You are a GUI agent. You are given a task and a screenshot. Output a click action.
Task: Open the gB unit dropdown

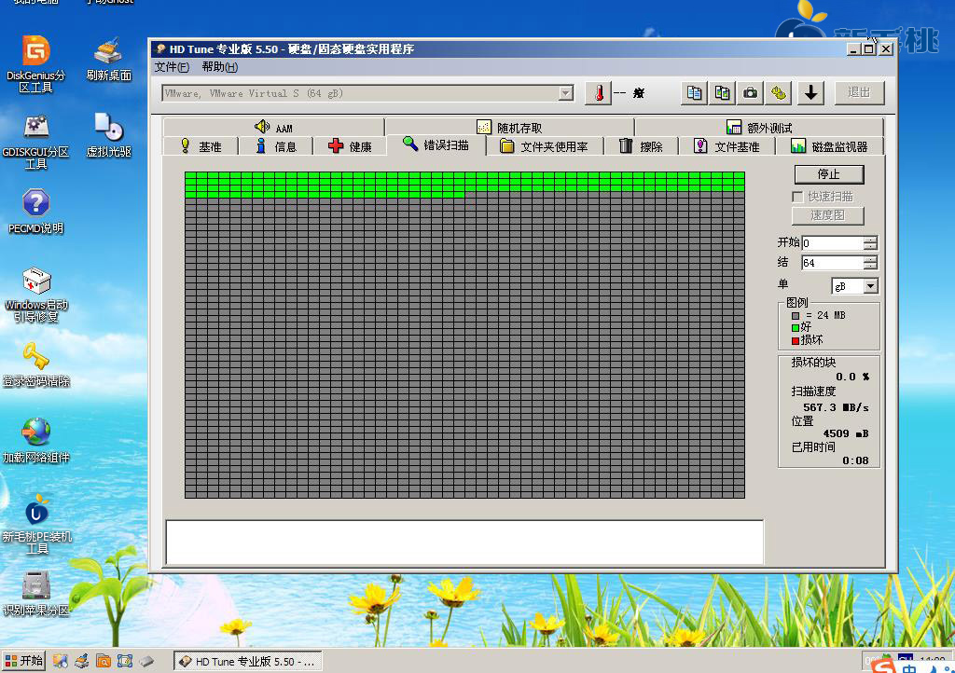click(871, 286)
